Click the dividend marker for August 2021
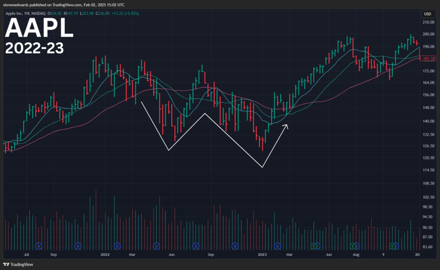Viewport: 440px width, 270px height. point(39,246)
